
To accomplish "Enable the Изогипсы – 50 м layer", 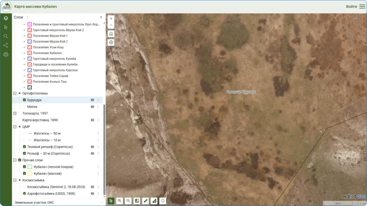I will (x=24, y=133).
